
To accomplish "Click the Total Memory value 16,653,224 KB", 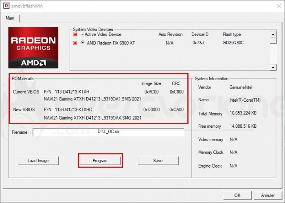I will 243,114.
